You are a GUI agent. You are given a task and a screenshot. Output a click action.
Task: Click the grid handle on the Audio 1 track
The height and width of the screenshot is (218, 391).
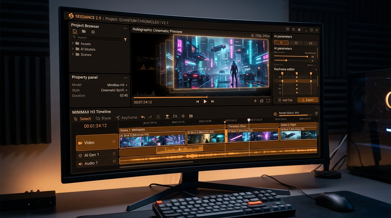(x=114, y=161)
